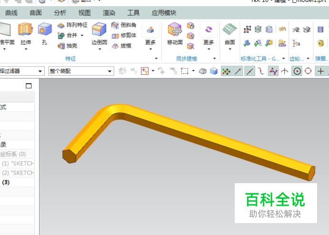Open the 应用模块 tab
329x235 pixels.
[x=164, y=13]
